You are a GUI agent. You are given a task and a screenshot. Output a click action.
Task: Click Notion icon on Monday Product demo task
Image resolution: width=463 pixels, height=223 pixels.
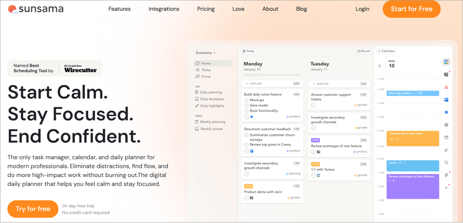[252, 198]
